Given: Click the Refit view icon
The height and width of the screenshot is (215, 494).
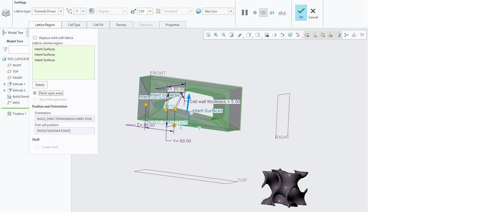Looking at the screenshot, I should (x=208, y=35).
